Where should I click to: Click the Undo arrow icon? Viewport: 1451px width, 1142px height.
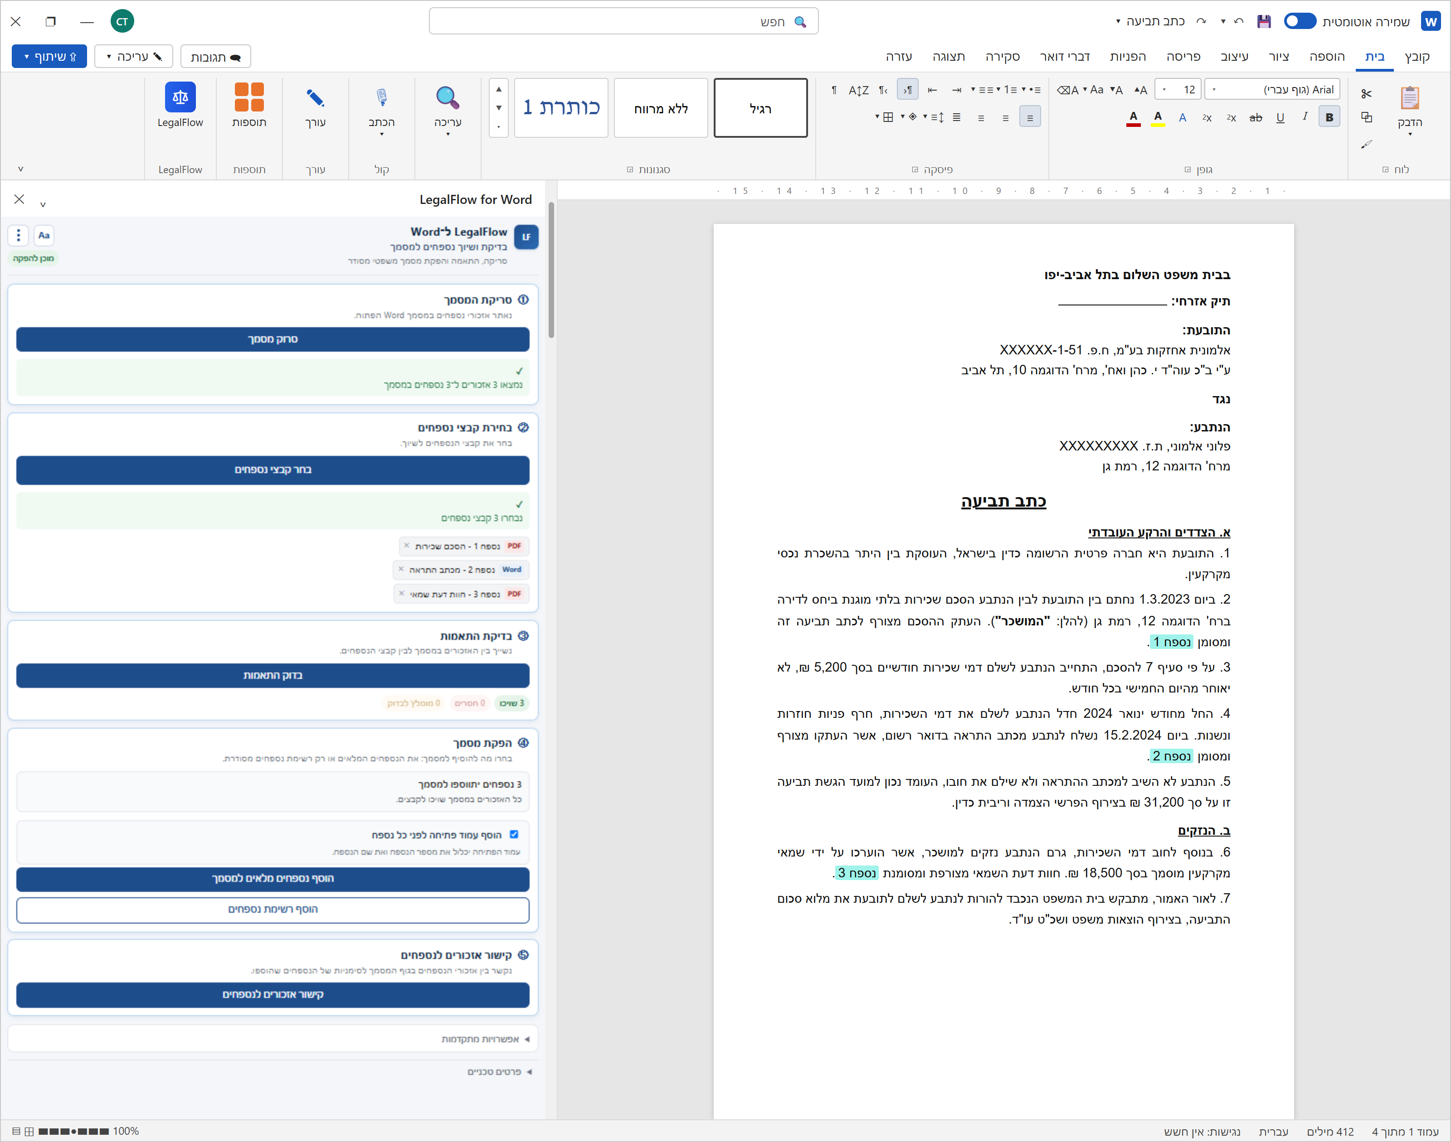1238,21
